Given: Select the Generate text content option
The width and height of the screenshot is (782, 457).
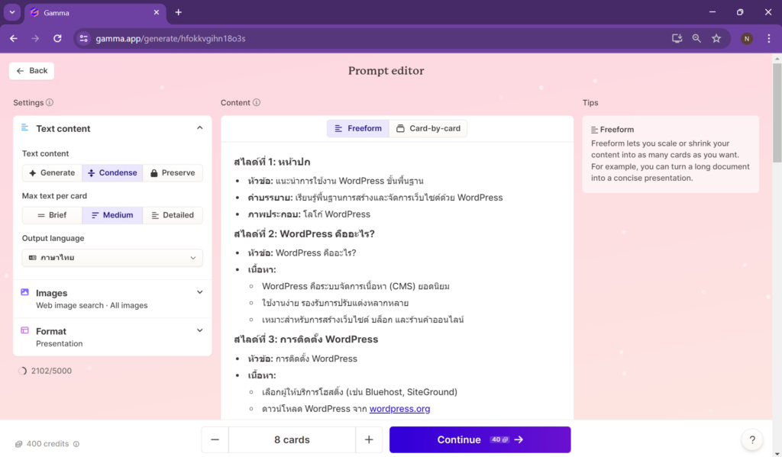Looking at the screenshot, I should pyautogui.click(x=52, y=173).
